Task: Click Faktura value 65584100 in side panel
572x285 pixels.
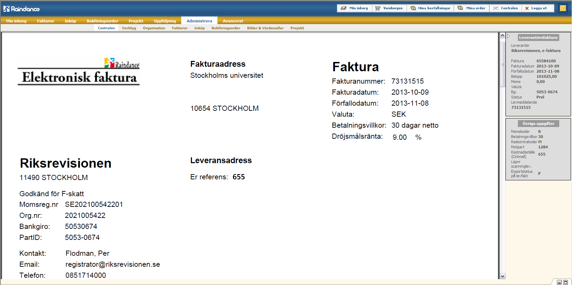Action: coord(546,61)
